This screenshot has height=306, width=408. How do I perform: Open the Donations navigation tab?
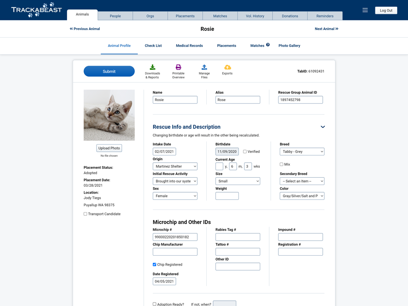point(290,15)
